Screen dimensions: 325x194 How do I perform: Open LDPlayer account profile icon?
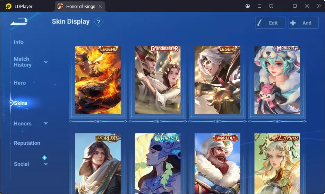coord(248,6)
